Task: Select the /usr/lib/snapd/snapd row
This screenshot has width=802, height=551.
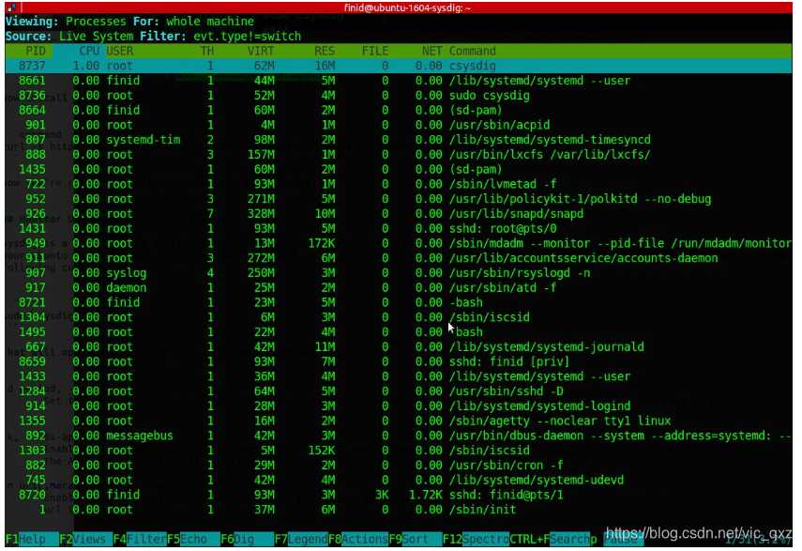Action: pos(399,214)
